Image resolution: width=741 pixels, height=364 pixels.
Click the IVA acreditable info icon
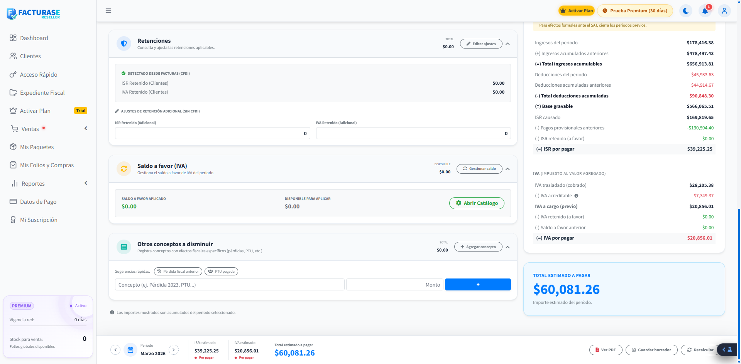[576, 196]
